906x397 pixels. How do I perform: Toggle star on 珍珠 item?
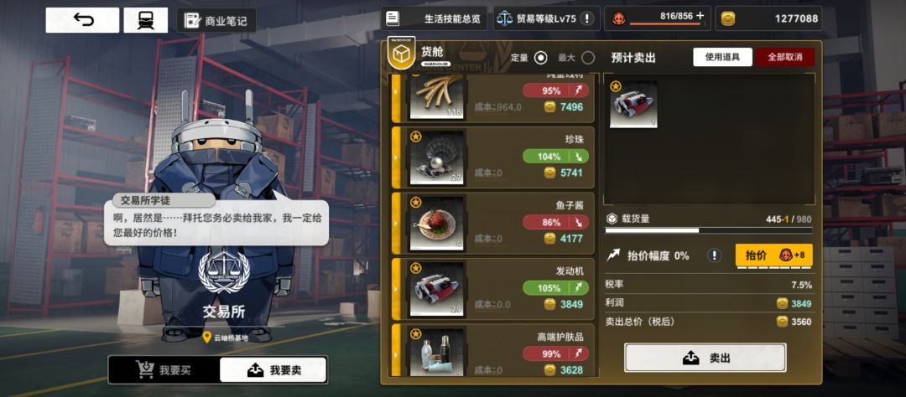415,137
